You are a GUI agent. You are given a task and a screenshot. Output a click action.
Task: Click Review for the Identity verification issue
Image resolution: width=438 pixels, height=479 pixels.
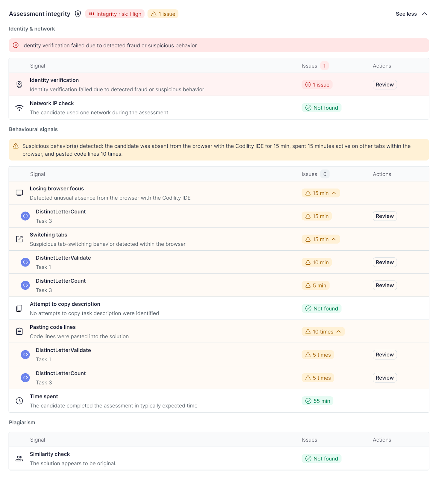click(x=384, y=84)
